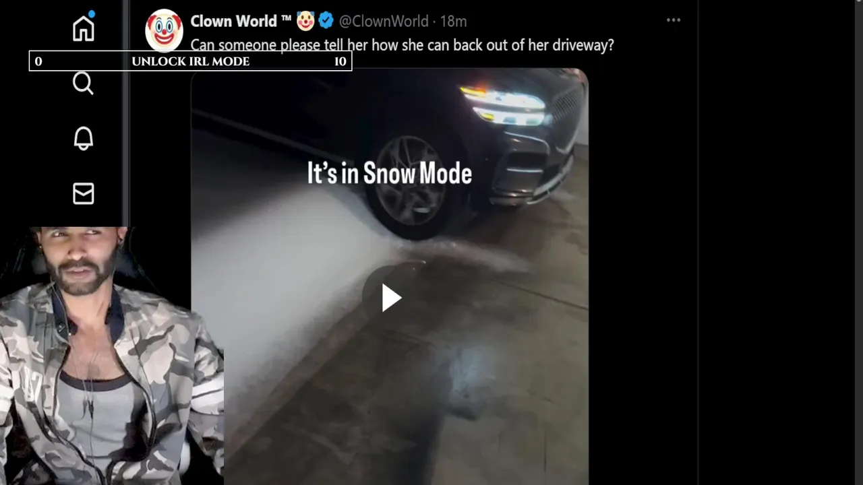863x485 pixels.
Task: Click the starting value 0 on the bar
Action: [38, 61]
